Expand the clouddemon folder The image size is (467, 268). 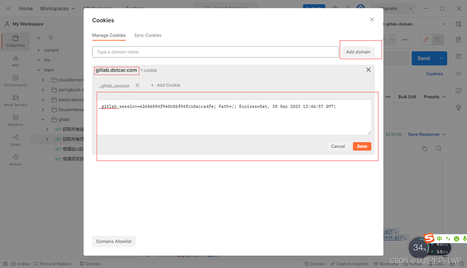click(43, 80)
